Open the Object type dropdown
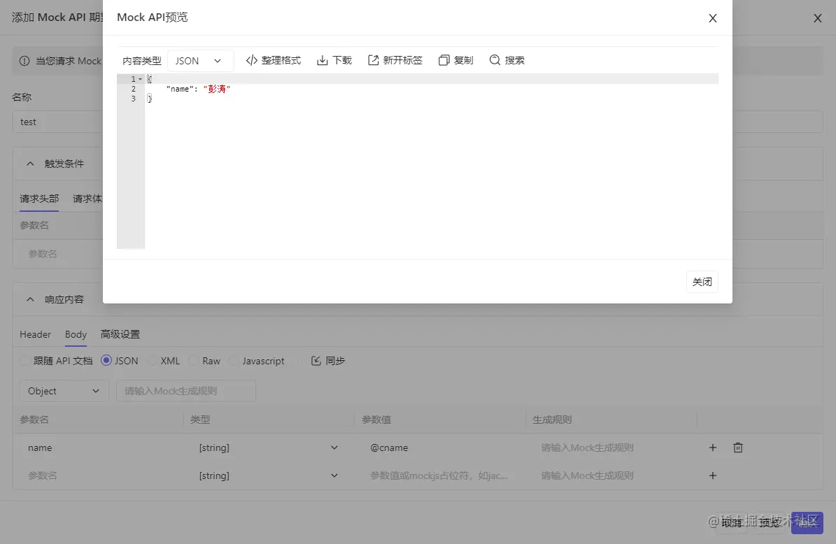This screenshot has height=544, width=836. tap(64, 391)
